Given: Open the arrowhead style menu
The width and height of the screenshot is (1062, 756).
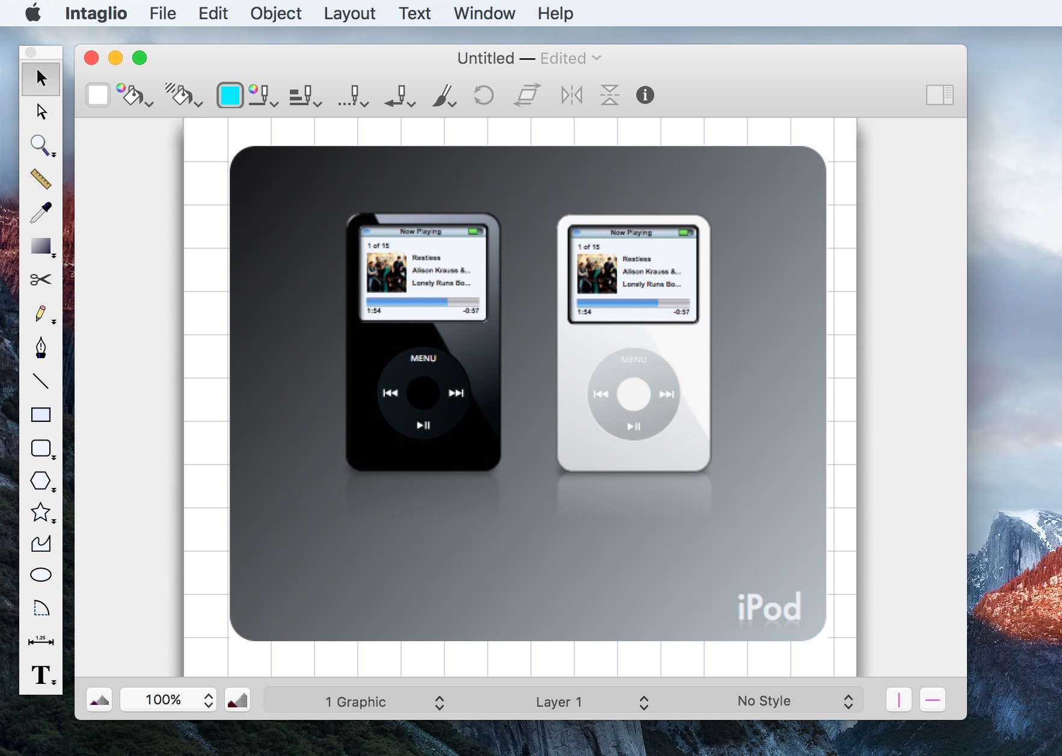Looking at the screenshot, I should tap(400, 95).
